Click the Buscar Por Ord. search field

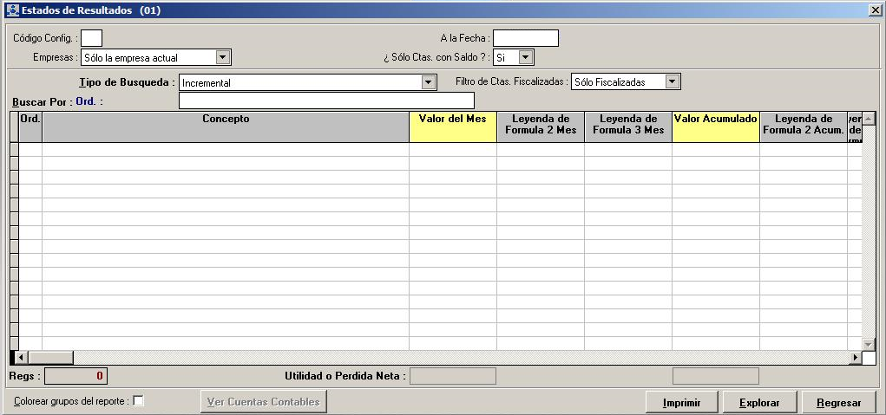tap(325, 101)
